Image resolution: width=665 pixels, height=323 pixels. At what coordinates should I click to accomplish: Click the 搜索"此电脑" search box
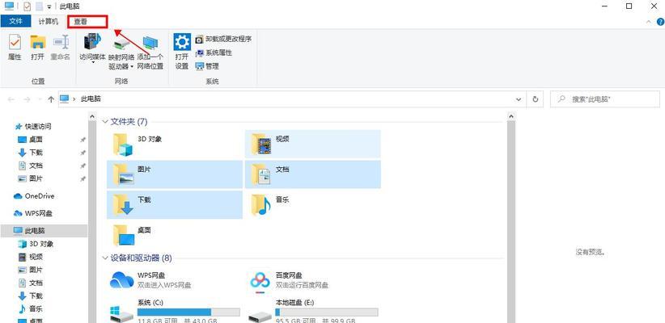605,99
